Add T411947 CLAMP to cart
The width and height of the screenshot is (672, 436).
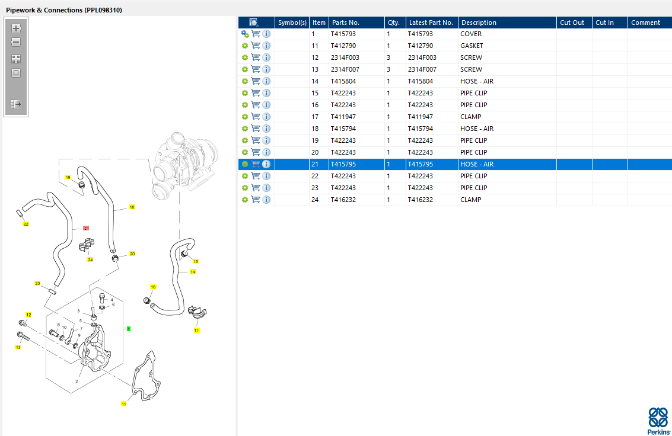256,117
